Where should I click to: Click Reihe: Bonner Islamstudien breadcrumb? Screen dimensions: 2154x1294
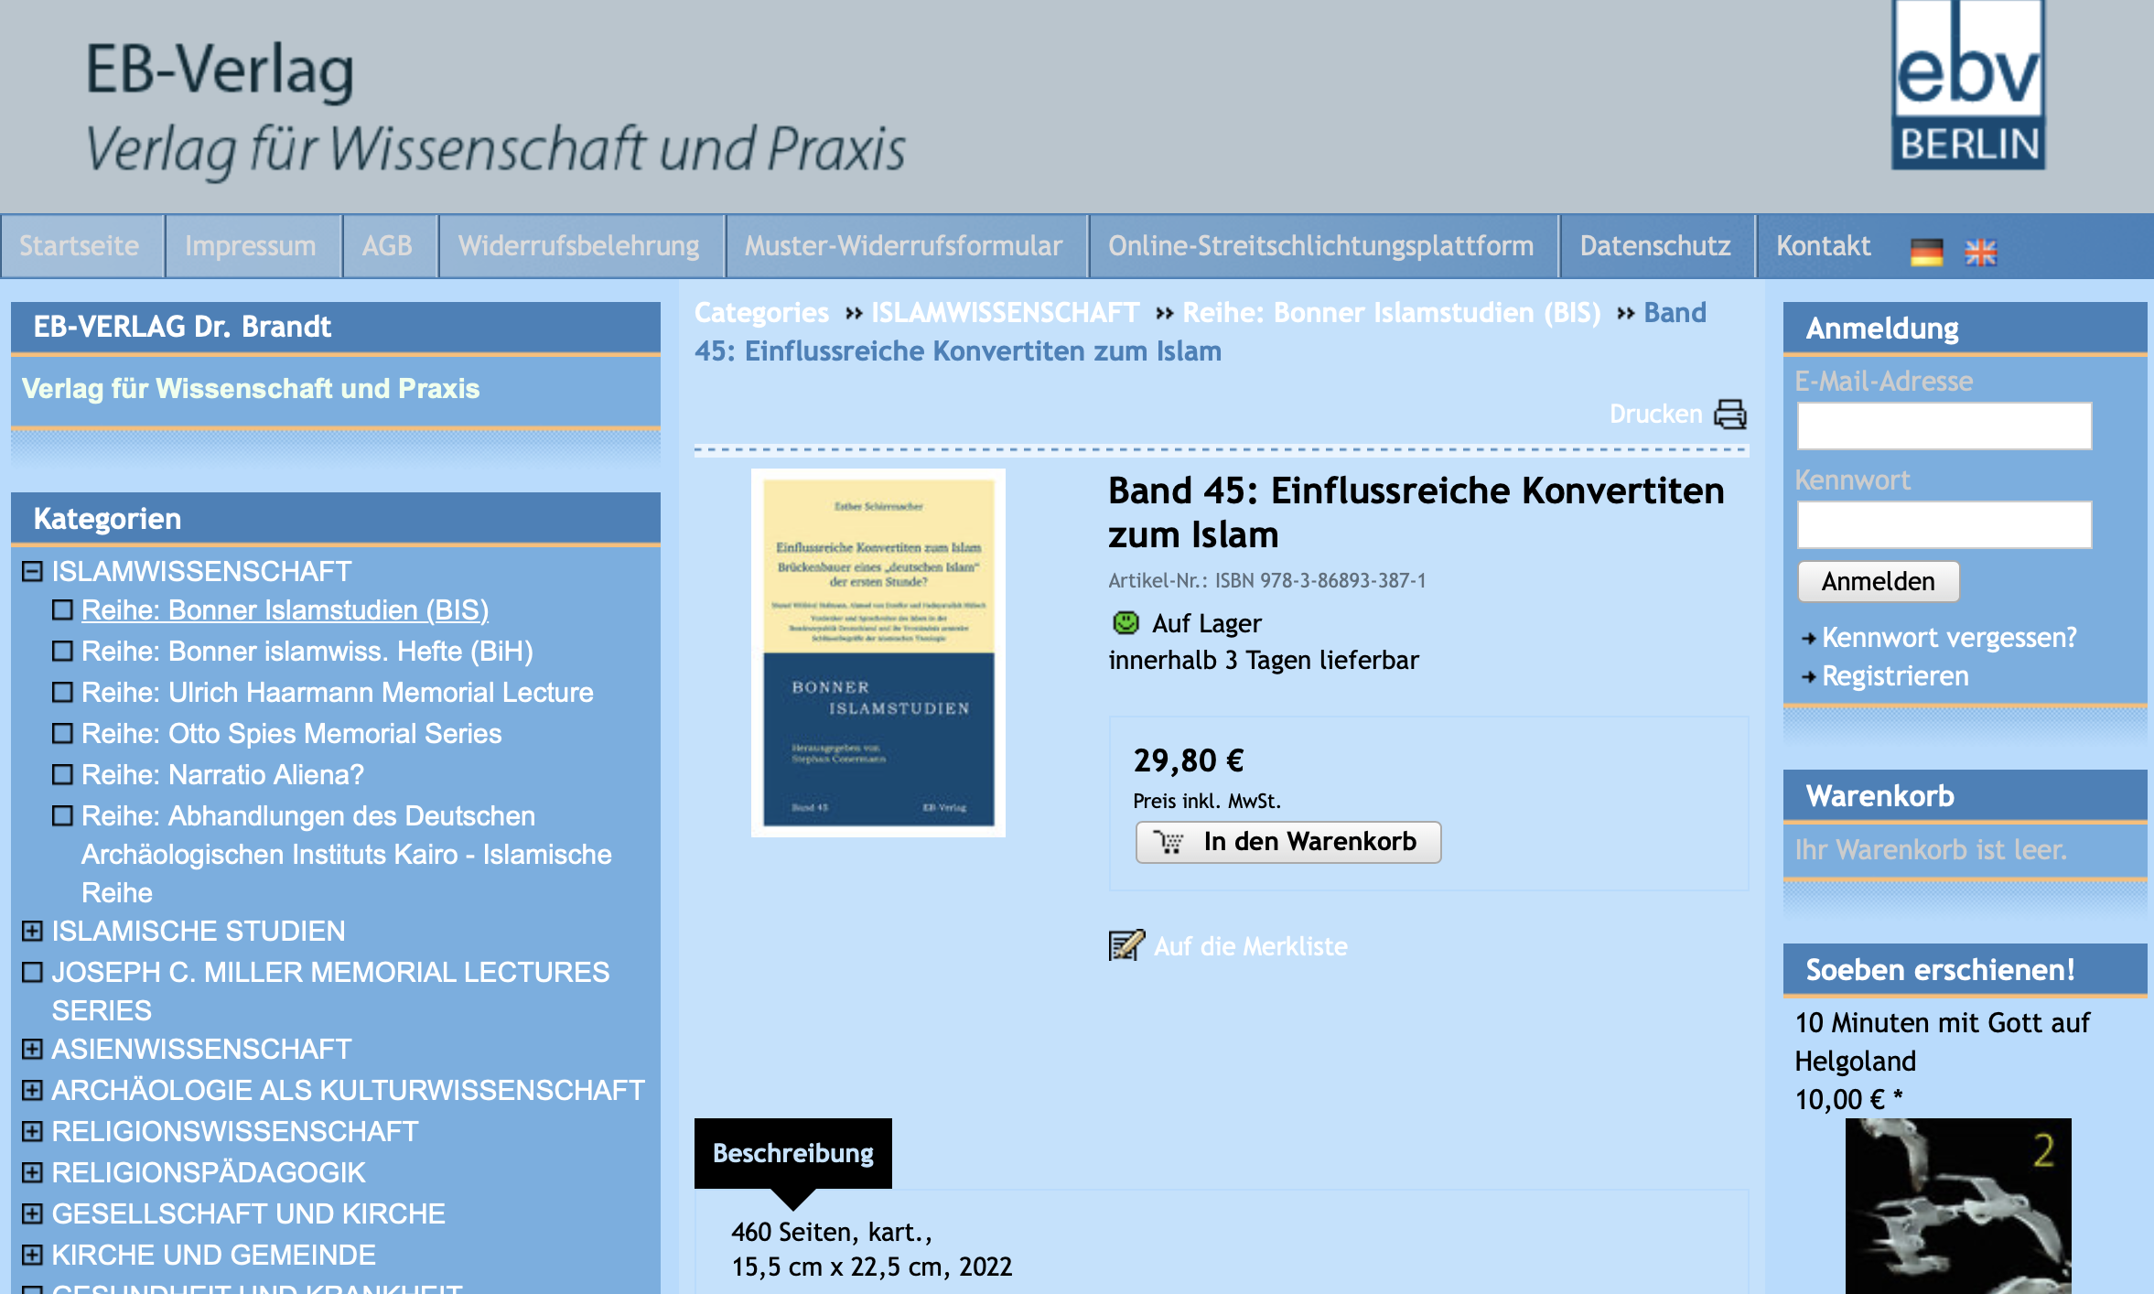pos(1392,313)
